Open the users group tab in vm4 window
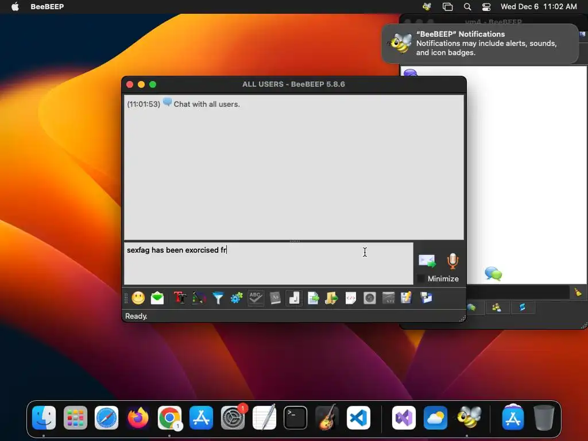588x441 pixels. click(497, 308)
